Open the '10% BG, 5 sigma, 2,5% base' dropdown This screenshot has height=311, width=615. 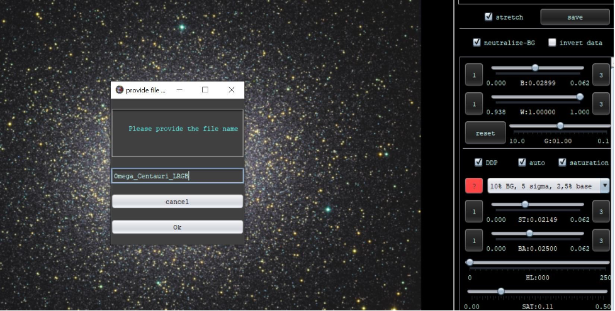[548, 186]
